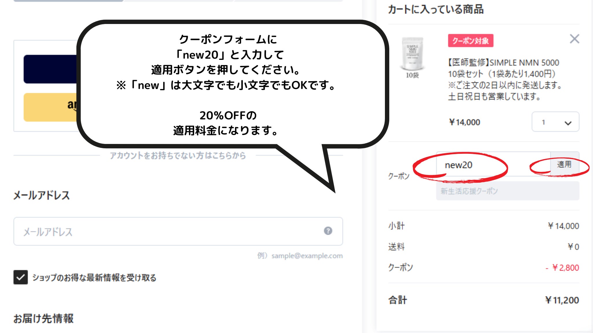Click the カートに入っている商品 heading
The height and width of the screenshot is (333, 593).
click(x=436, y=10)
